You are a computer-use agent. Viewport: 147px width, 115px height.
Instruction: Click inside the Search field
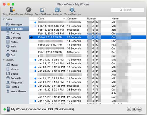coord(127,10)
